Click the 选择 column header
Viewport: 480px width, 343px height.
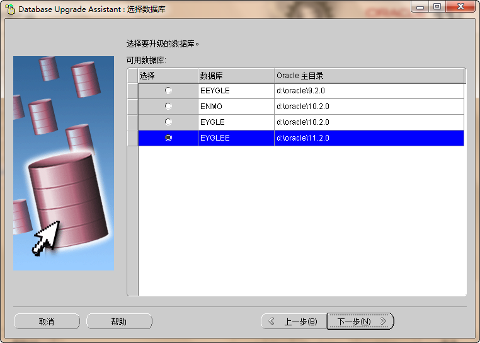point(168,76)
